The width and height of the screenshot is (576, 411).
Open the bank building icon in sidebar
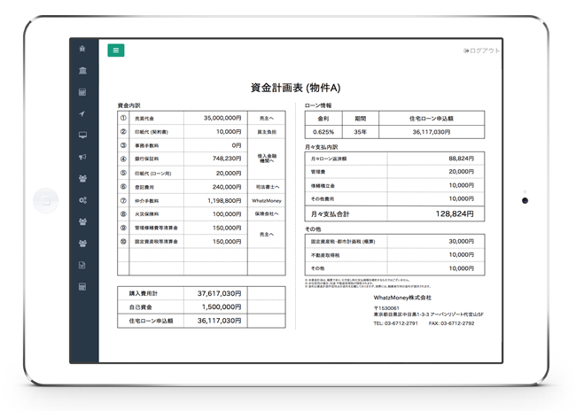pyautogui.click(x=82, y=71)
